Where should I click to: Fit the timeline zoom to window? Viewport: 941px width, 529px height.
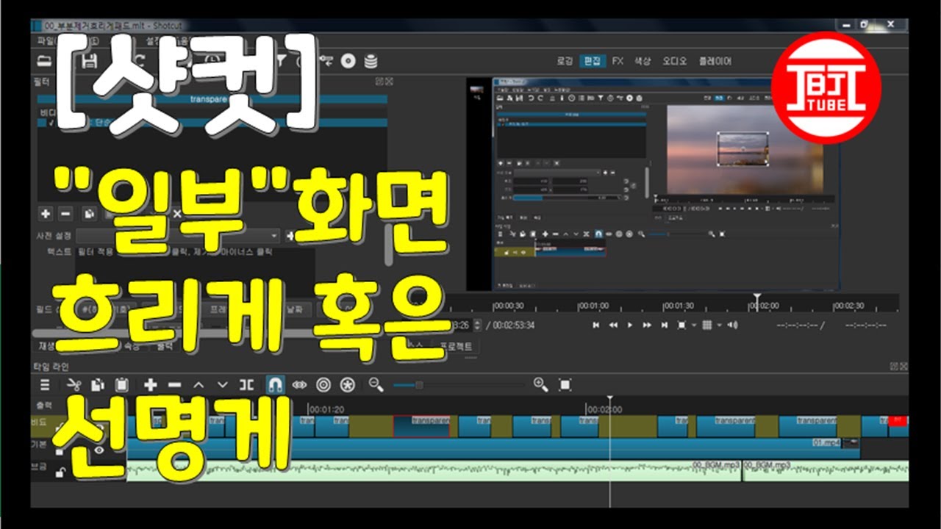(565, 384)
